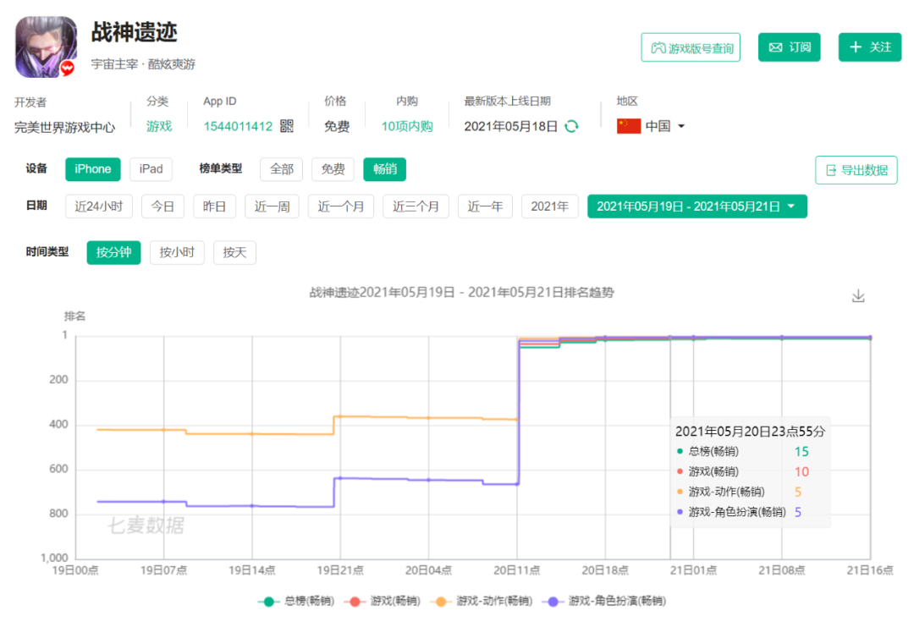The width and height of the screenshot is (914, 622).
Task: Click the chart download icon
Action: pyautogui.click(x=858, y=296)
